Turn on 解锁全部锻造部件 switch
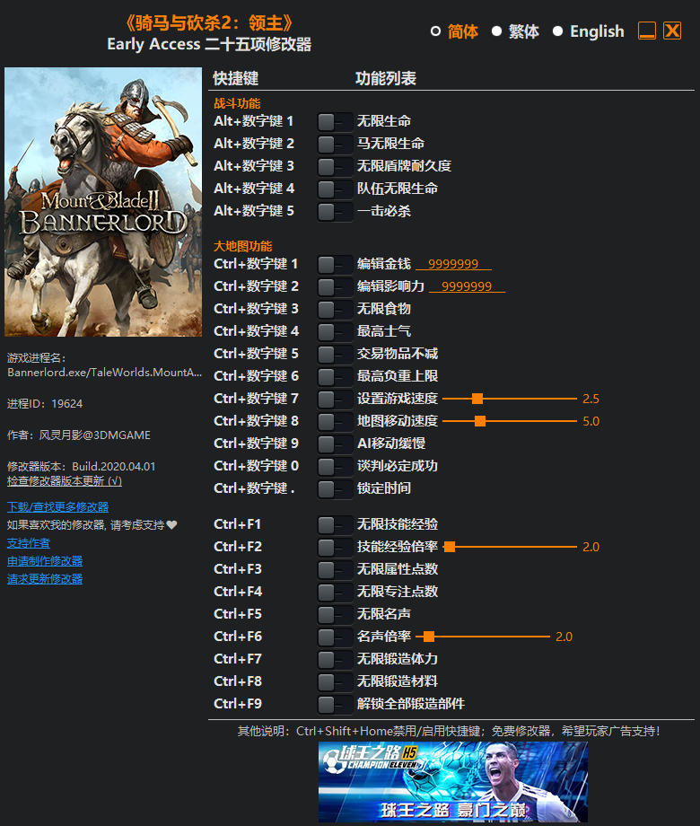Viewport: 700px width, 826px height. click(x=335, y=705)
